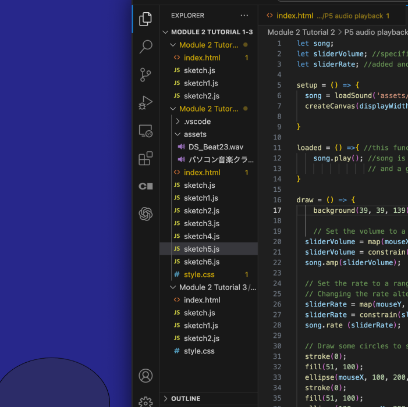
Task: Collapse the first Module 2 Tutor... folder
Action: pyautogui.click(x=173, y=45)
